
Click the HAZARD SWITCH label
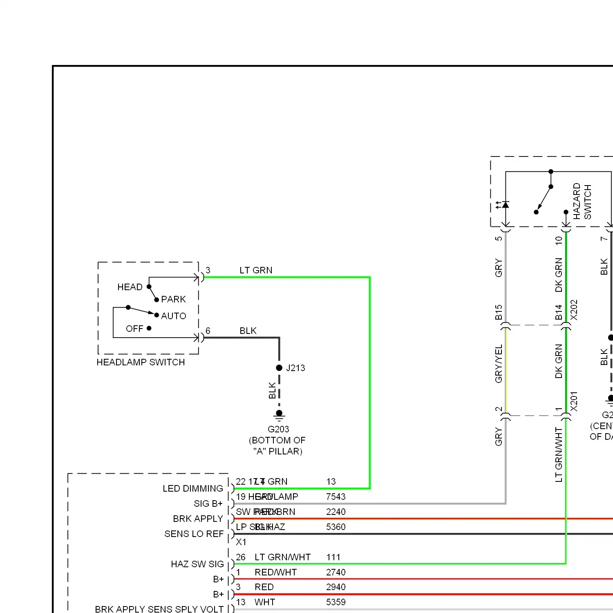582,201
